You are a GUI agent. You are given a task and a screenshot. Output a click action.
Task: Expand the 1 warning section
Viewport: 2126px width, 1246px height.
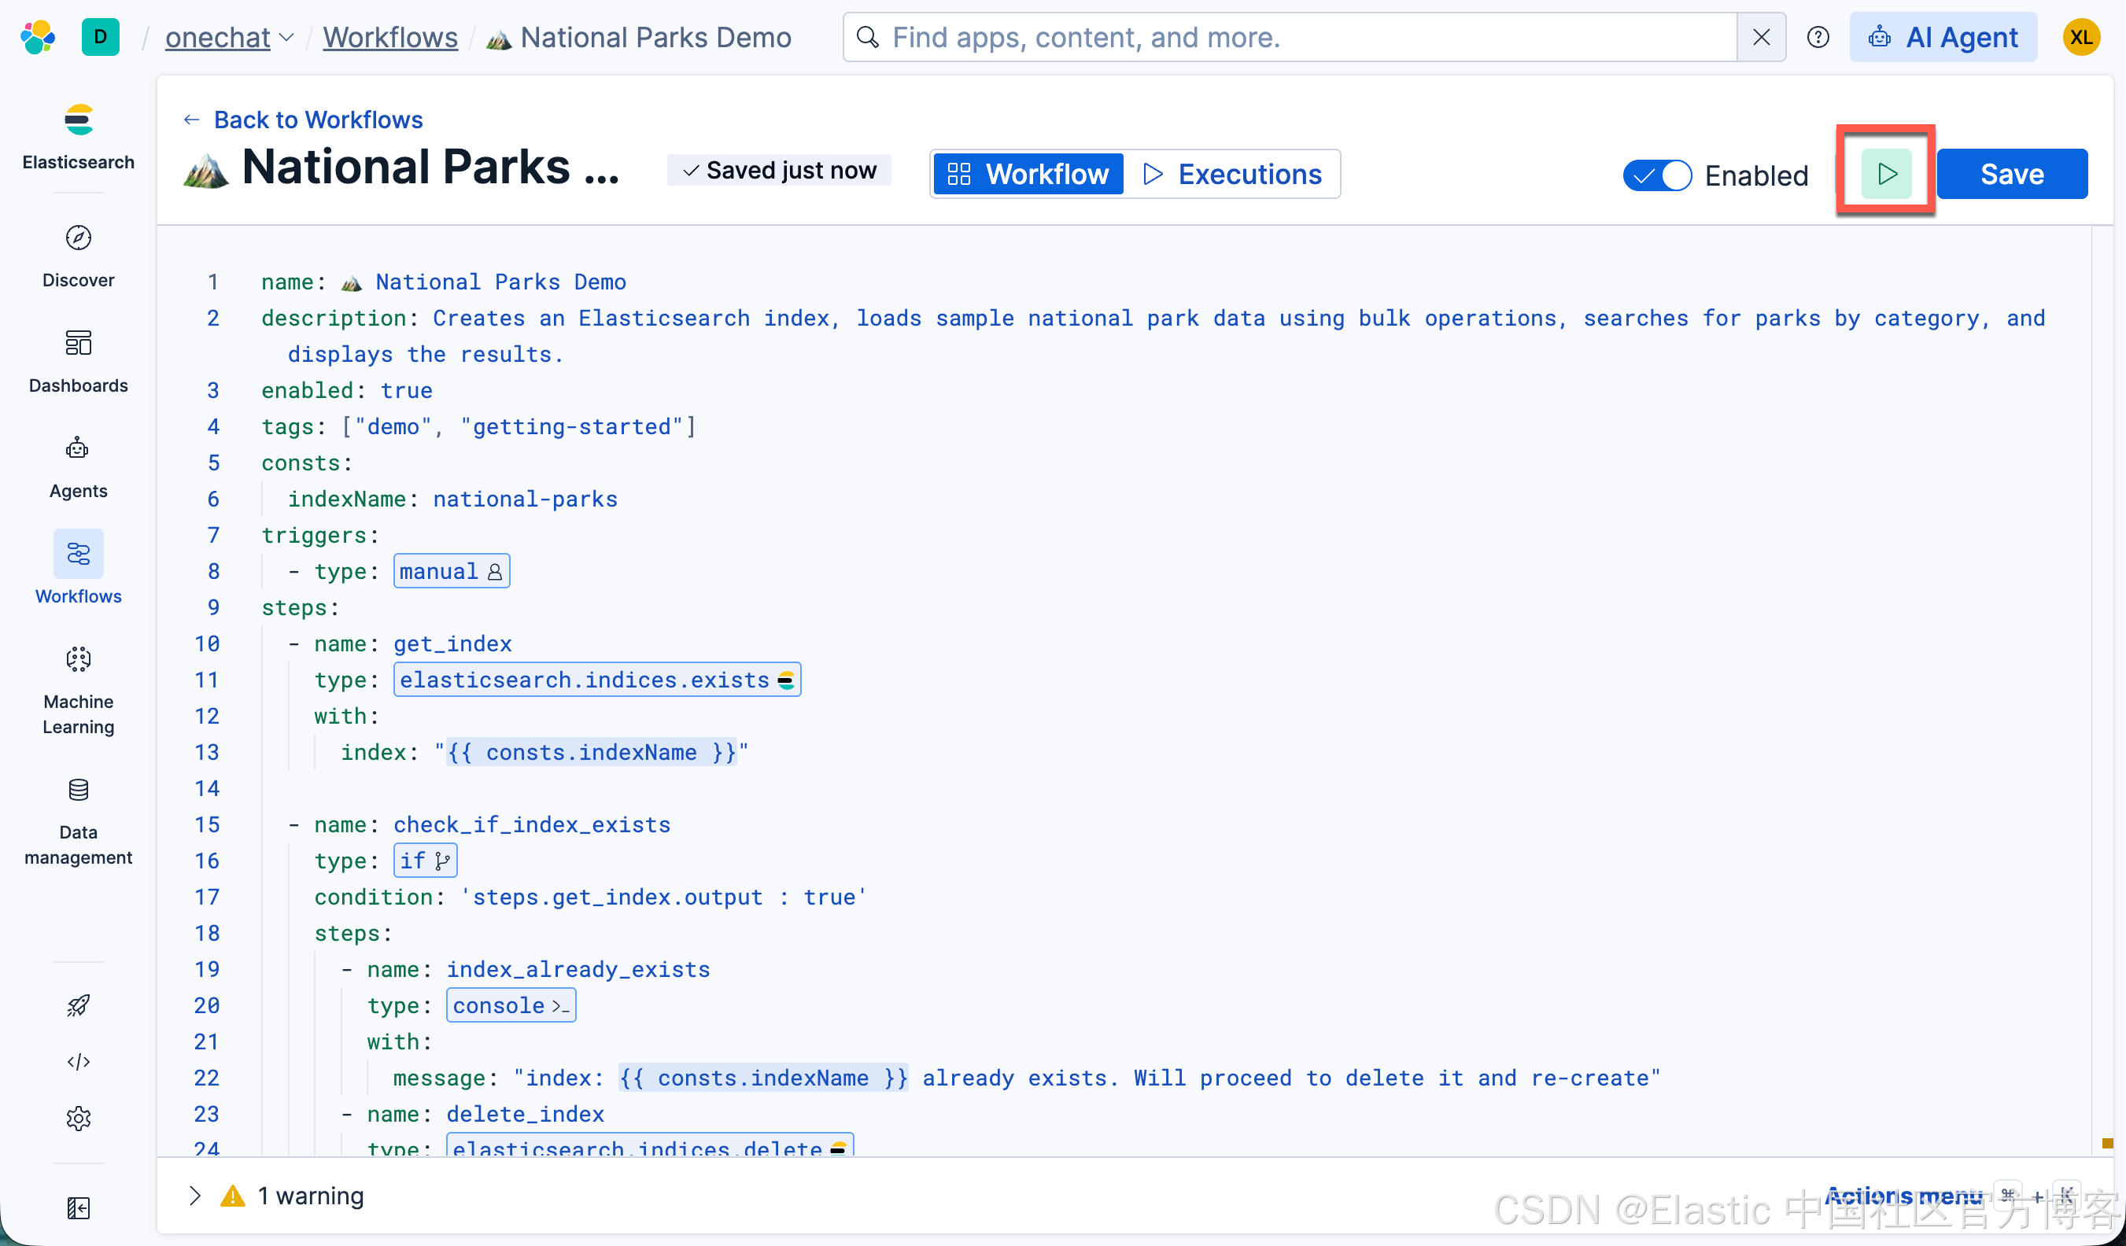196,1195
